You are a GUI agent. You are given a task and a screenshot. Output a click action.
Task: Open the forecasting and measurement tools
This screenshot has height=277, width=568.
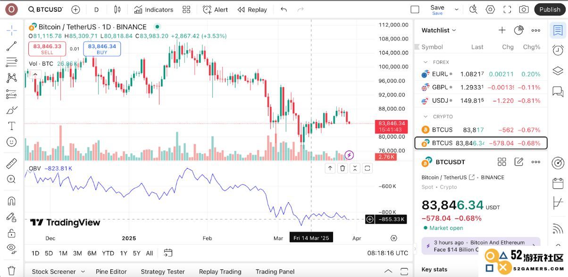[x=12, y=94]
